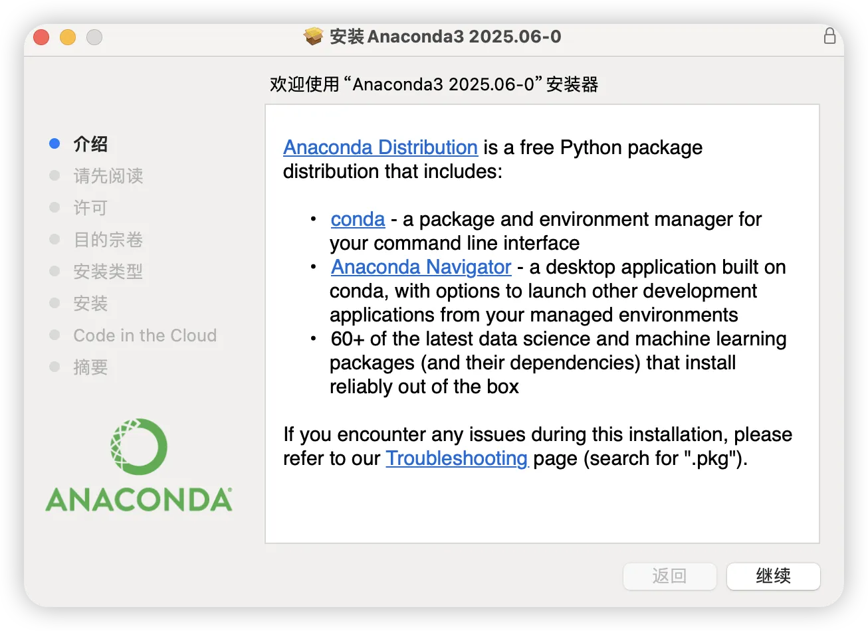Click the blue bullet beside 介绍
The height and width of the screenshot is (631, 868).
click(x=54, y=143)
